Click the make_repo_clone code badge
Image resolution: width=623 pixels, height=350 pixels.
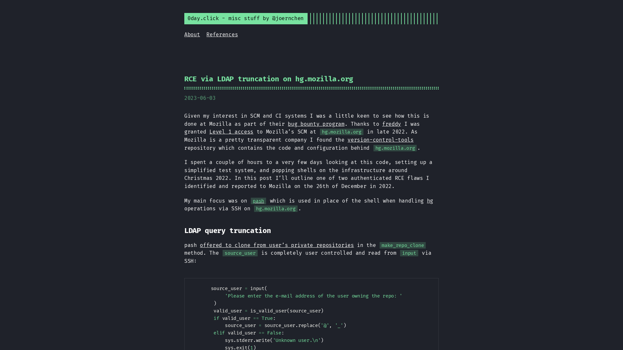click(x=402, y=245)
